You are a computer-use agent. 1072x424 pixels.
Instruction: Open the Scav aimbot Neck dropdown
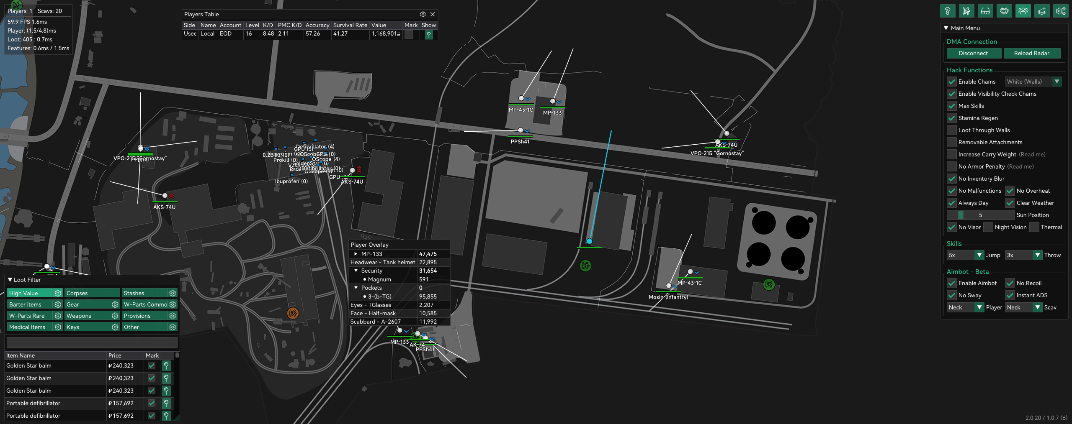point(1023,307)
